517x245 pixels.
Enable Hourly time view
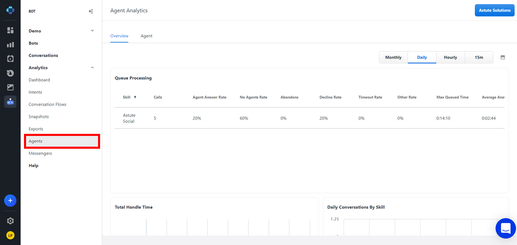[450, 57]
